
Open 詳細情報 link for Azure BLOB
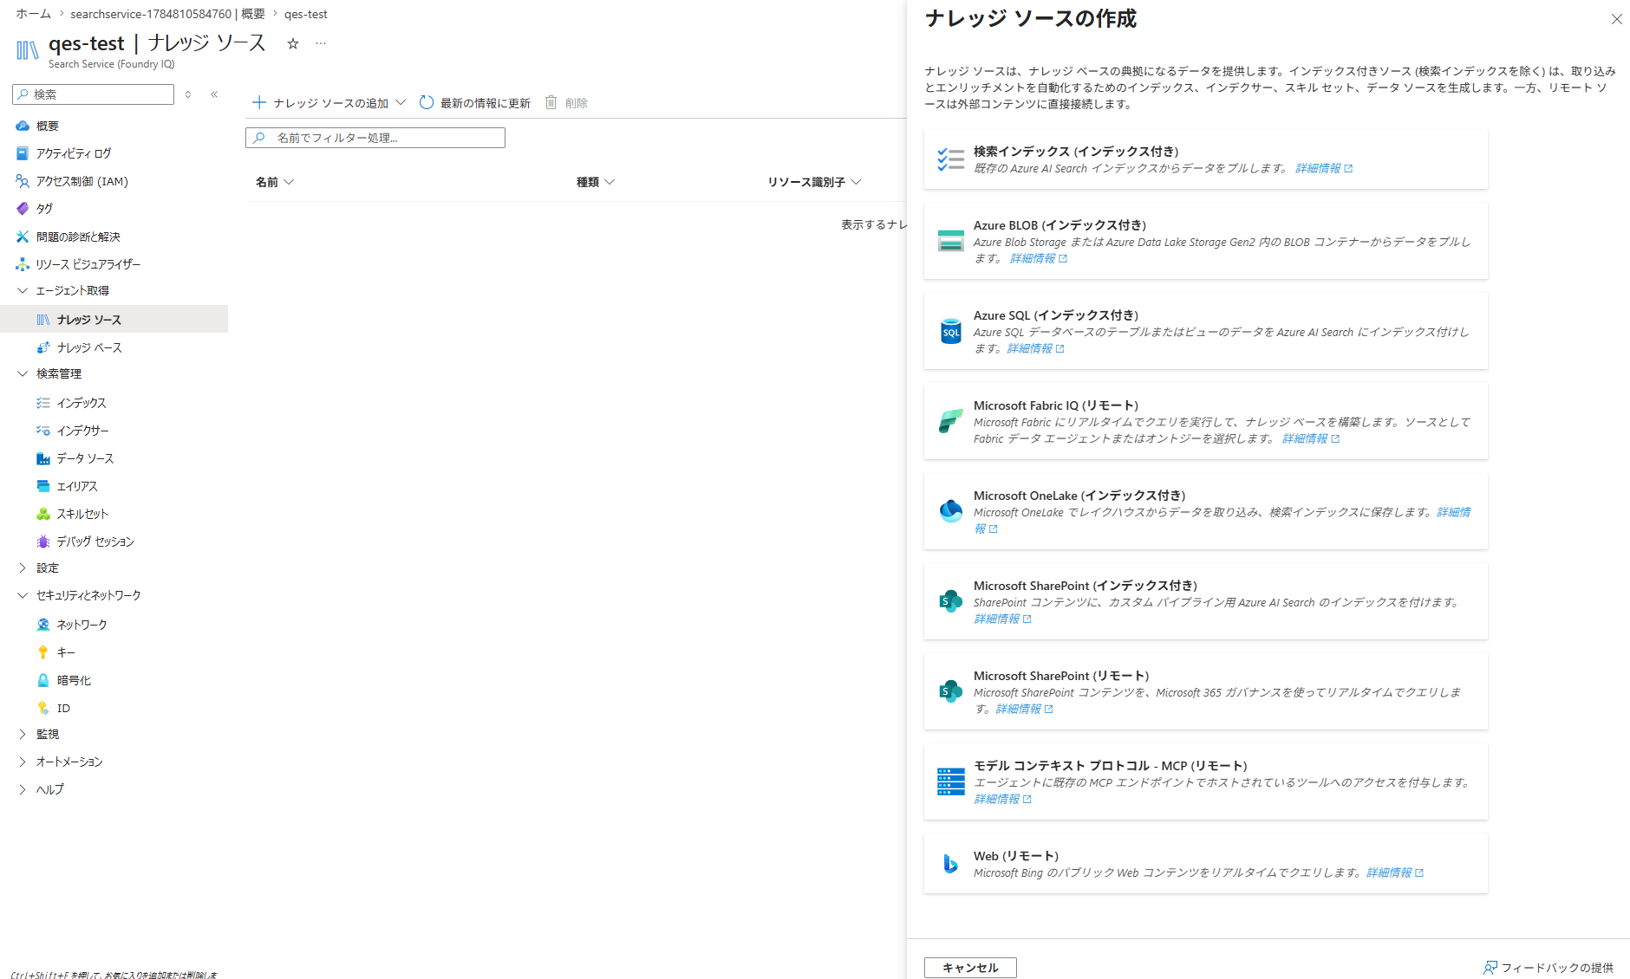(1039, 258)
